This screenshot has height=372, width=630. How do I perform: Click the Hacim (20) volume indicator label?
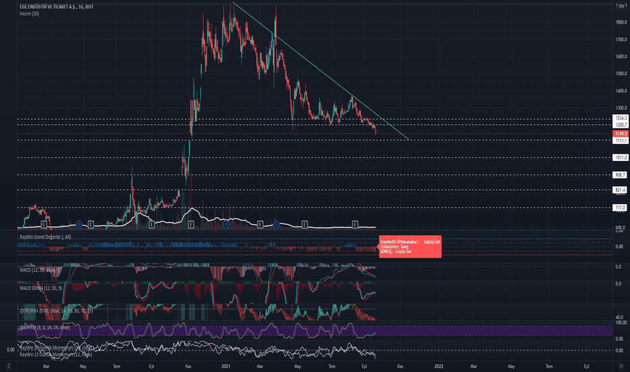click(x=29, y=14)
